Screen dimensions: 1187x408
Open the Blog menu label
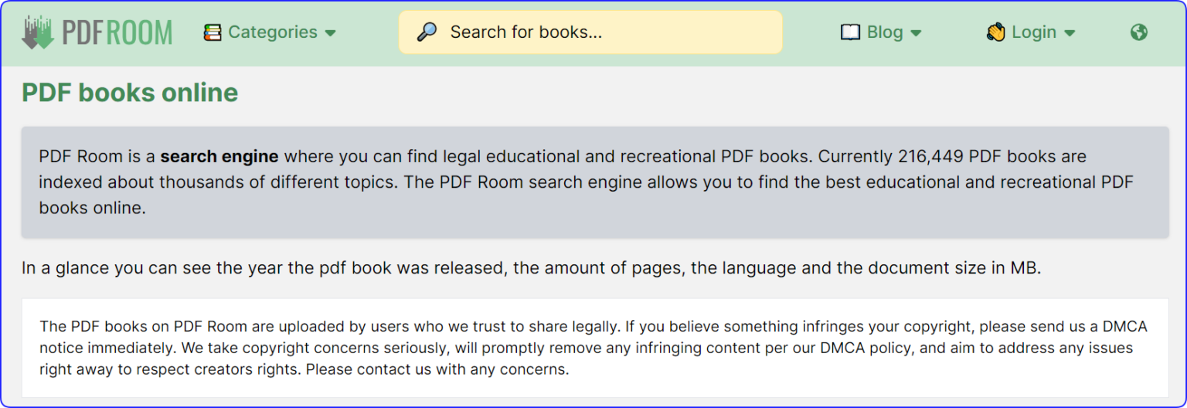point(885,32)
